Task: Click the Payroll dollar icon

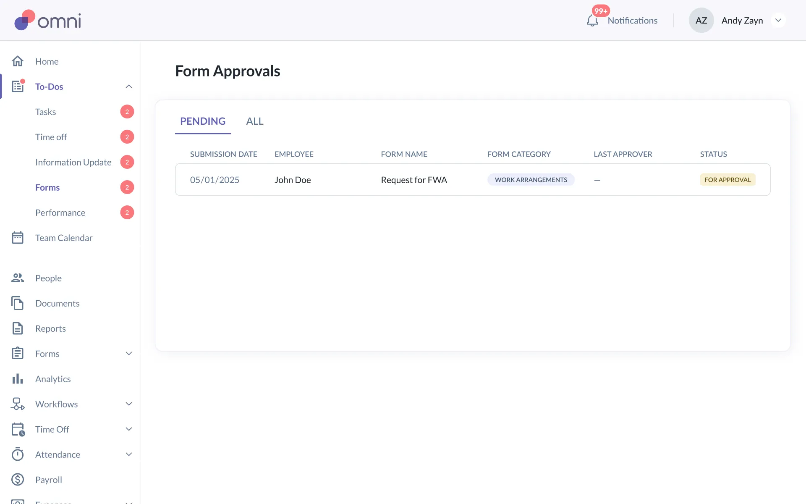Action: (x=18, y=480)
